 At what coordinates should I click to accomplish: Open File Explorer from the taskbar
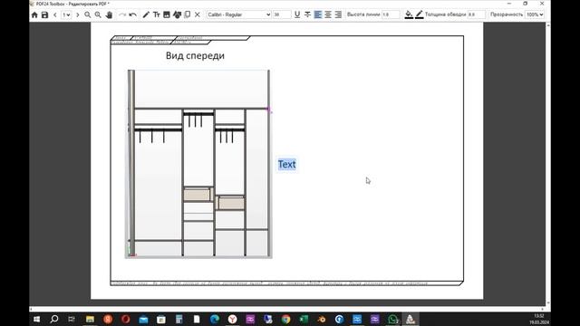90,319
